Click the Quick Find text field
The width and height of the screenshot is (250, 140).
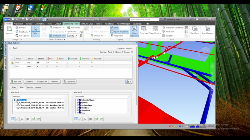pyautogui.click(x=73, y=32)
